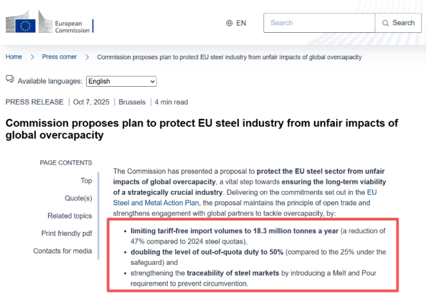Screen dimensions: 426x295
Task: Focus the Search input field
Action: [319, 23]
